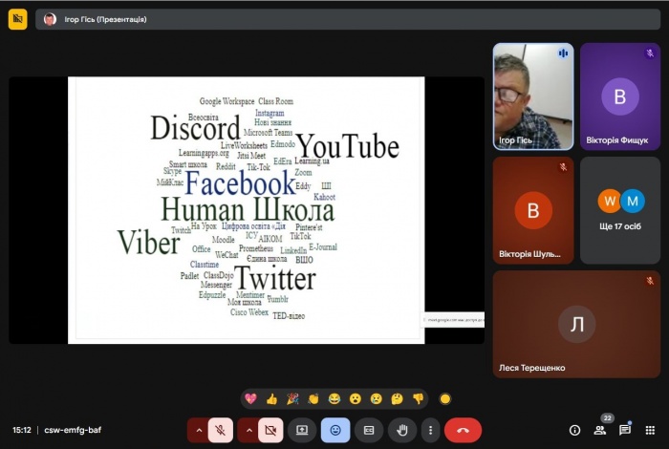Expand video settings arrow next to camera
Viewport: 669px width, 449px height.
248,430
